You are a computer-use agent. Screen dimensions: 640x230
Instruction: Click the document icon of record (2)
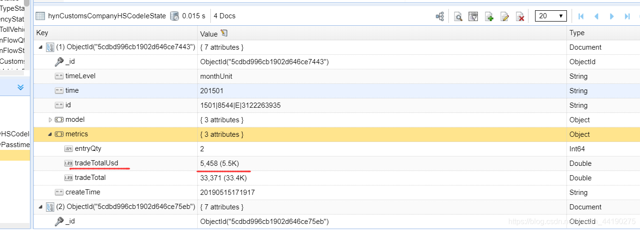(x=50, y=207)
